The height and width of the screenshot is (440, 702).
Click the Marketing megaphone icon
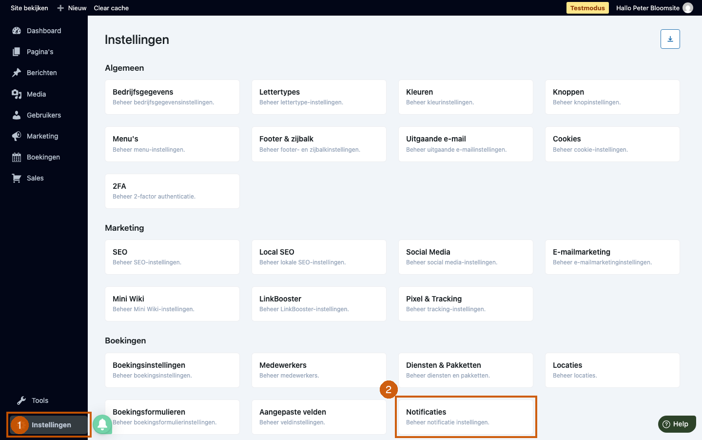click(x=17, y=136)
